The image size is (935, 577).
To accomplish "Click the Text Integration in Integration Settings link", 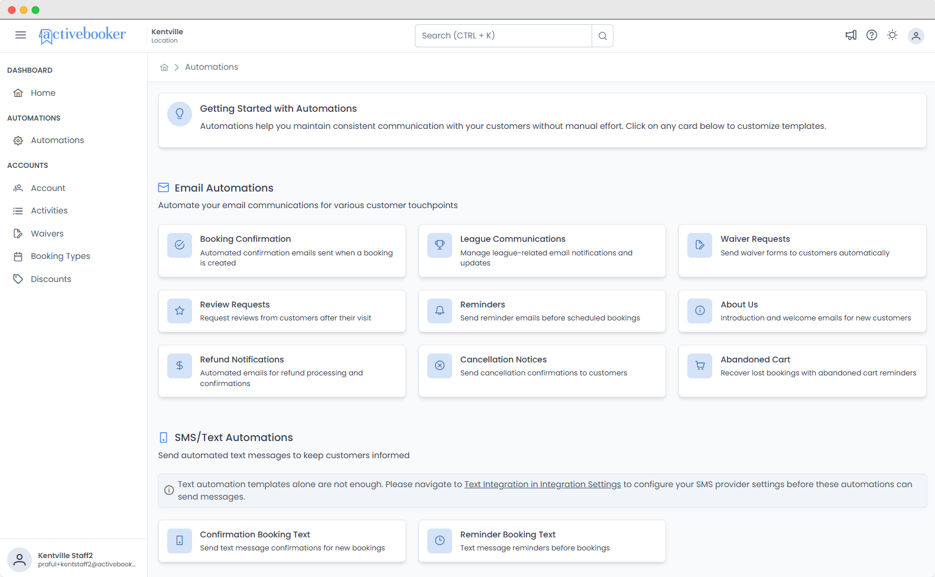I will pos(543,484).
